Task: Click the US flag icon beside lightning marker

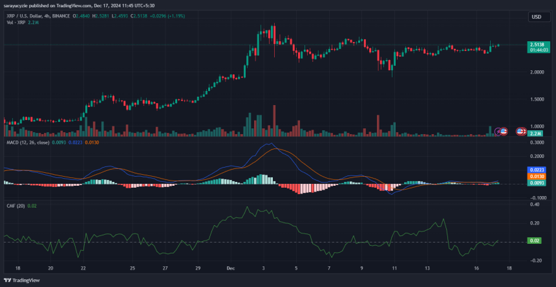Action: 504,132
